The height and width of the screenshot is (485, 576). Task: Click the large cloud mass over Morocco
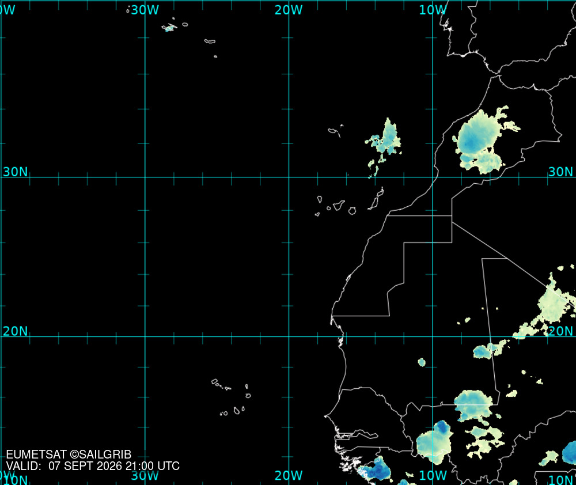point(481,141)
